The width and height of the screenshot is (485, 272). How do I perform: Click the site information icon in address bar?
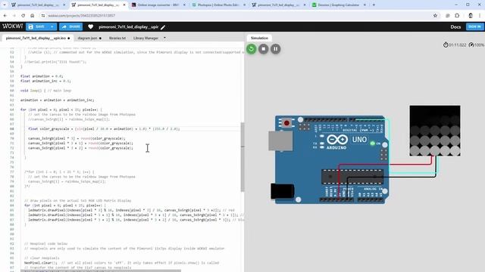pos(43,15)
